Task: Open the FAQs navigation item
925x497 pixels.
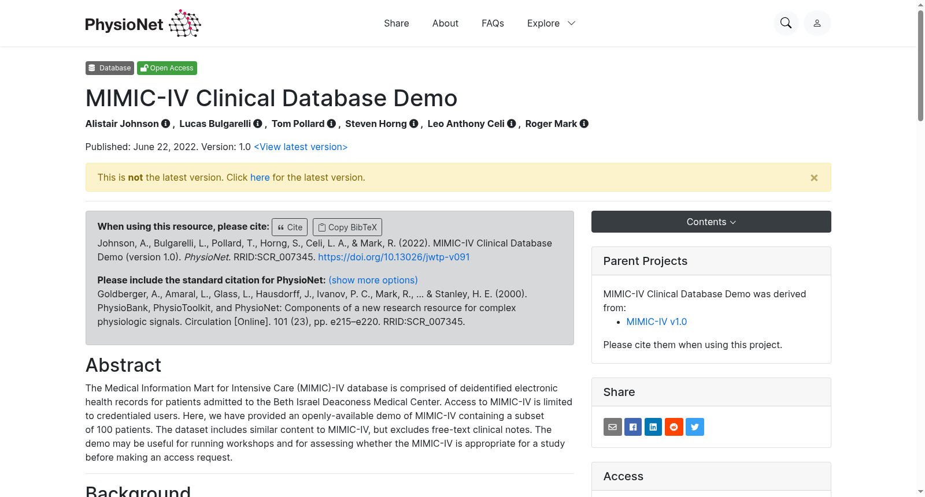Action: pyautogui.click(x=493, y=23)
